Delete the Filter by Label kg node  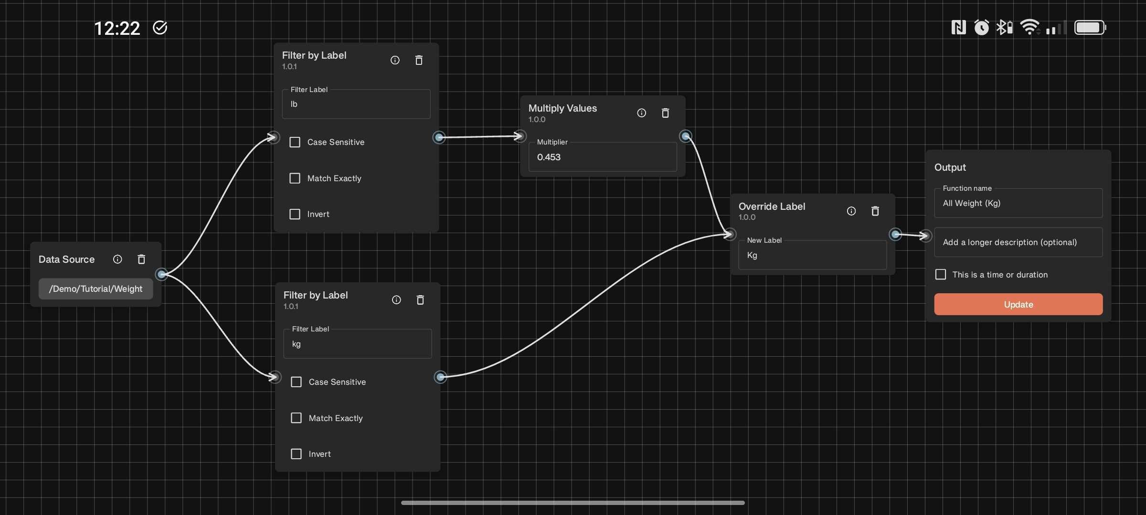click(420, 299)
